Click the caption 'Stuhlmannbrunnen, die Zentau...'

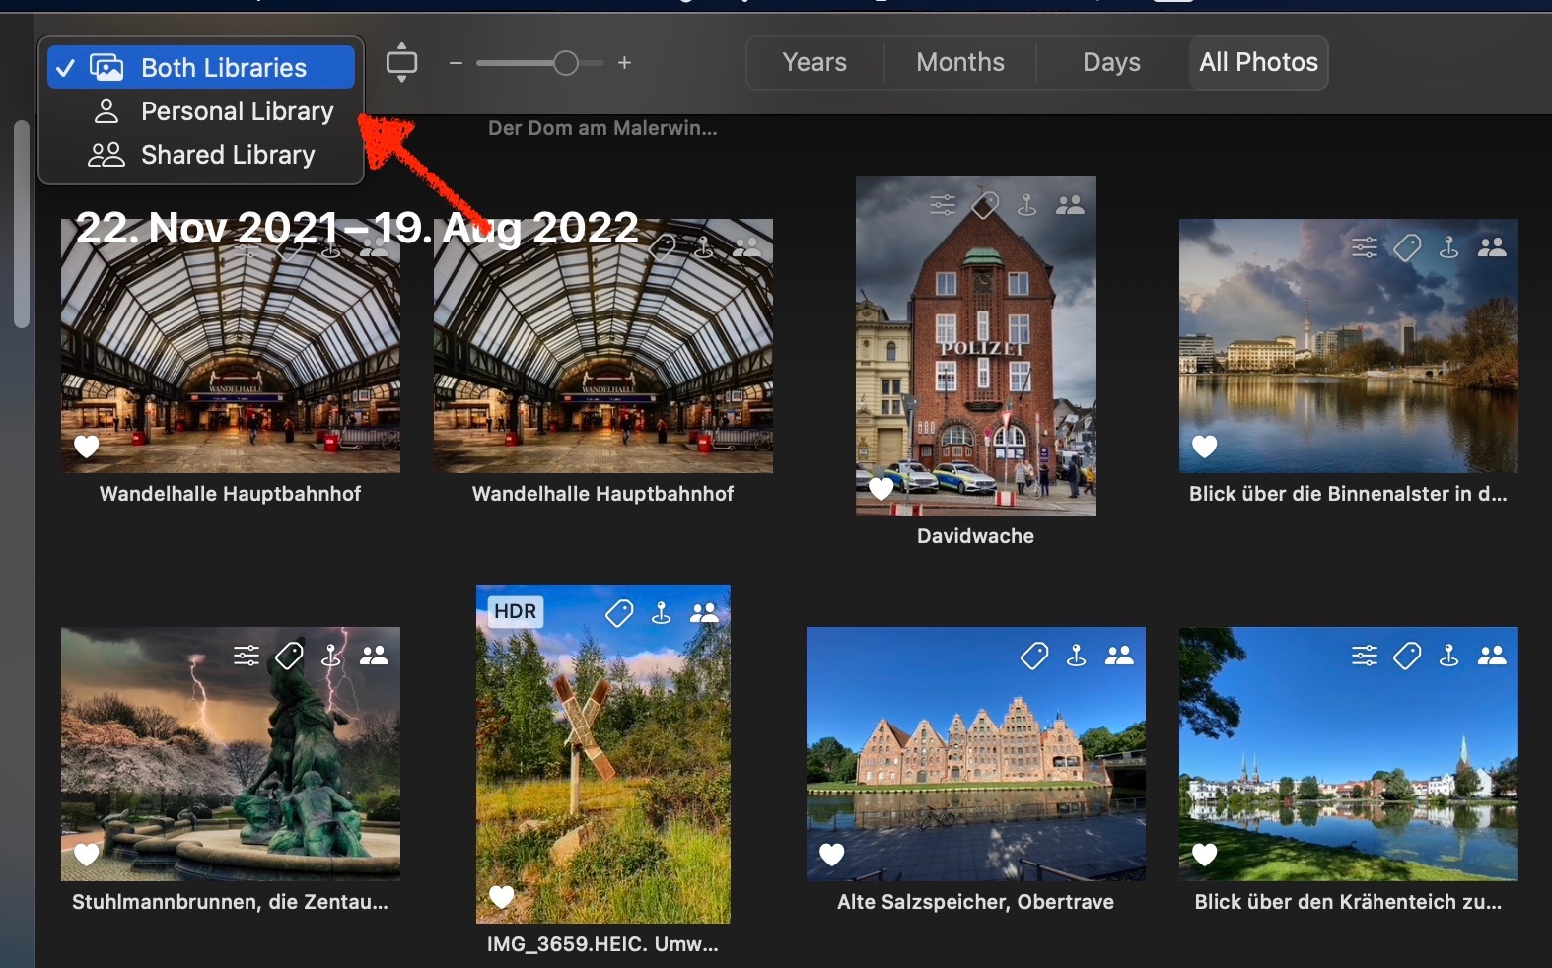230,902
